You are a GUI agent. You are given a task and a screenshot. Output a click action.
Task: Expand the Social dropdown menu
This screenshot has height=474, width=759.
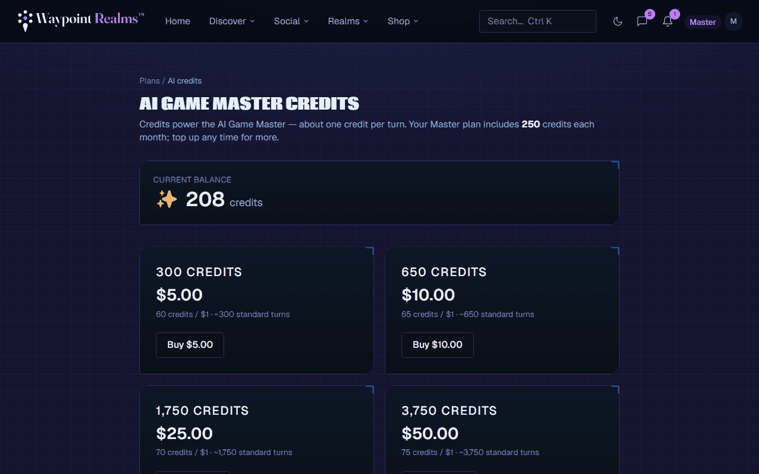point(291,21)
